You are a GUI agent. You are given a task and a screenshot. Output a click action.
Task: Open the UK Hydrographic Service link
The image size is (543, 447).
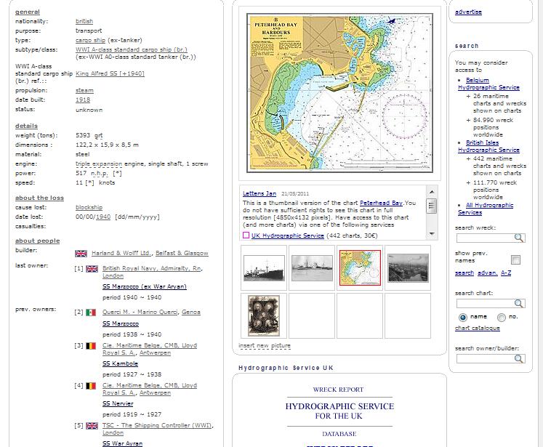click(287, 235)
